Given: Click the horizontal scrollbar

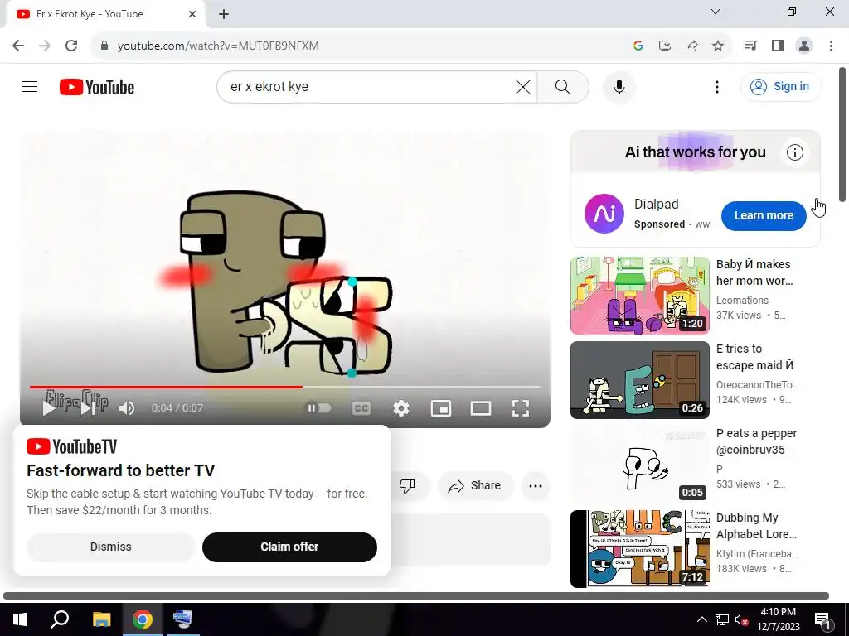Looking at the screenshot, I should point(416,595).
